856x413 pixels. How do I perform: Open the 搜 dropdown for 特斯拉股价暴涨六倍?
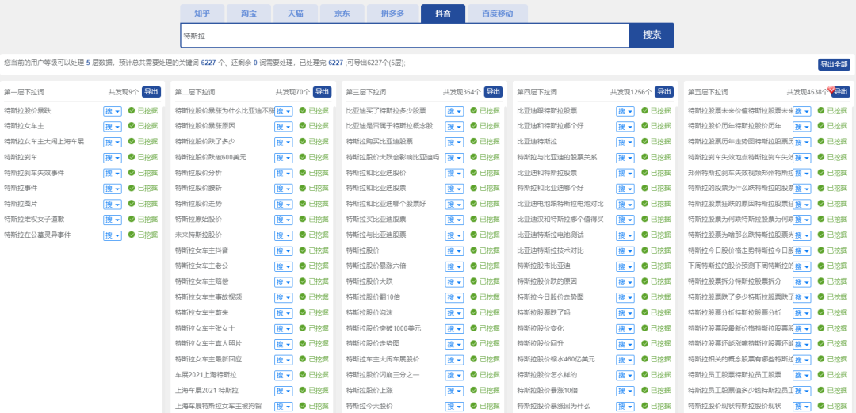click(454, 266)
